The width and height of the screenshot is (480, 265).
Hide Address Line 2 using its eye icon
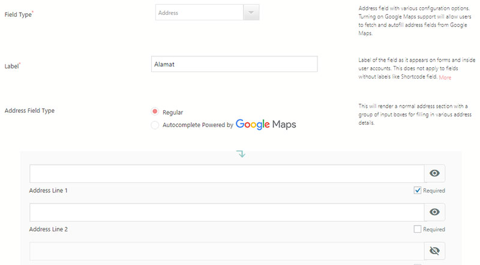pos(435,212)
